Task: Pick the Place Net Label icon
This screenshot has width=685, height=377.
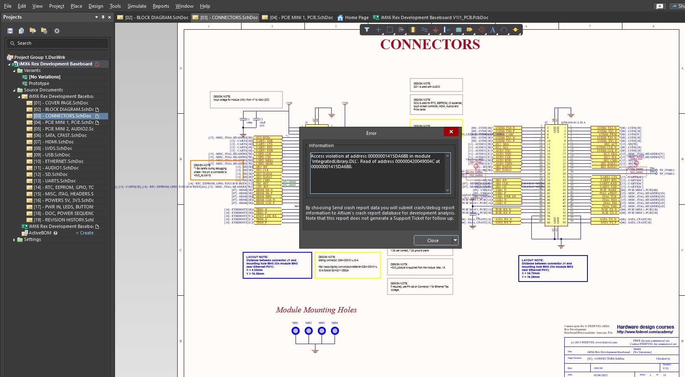Action: point(447,30)
